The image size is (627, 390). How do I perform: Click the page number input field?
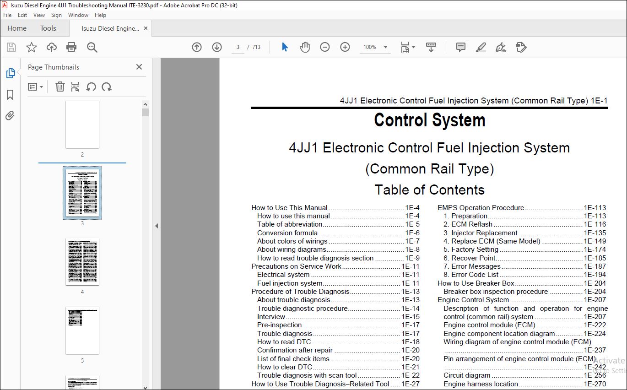tap(238, 47)
